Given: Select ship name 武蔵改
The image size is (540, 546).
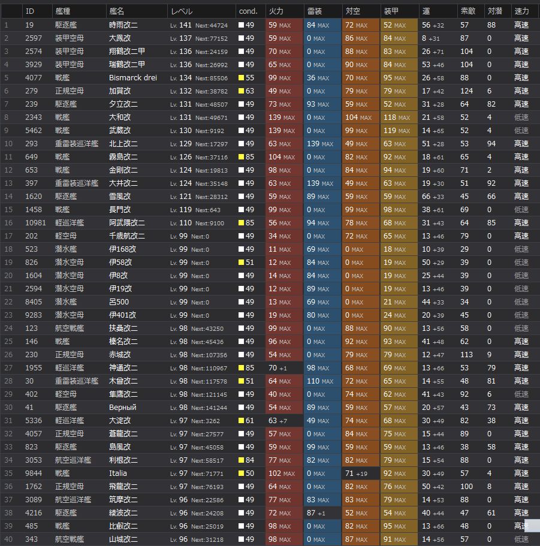Looking at the screenshot, I should click(120, 131).
